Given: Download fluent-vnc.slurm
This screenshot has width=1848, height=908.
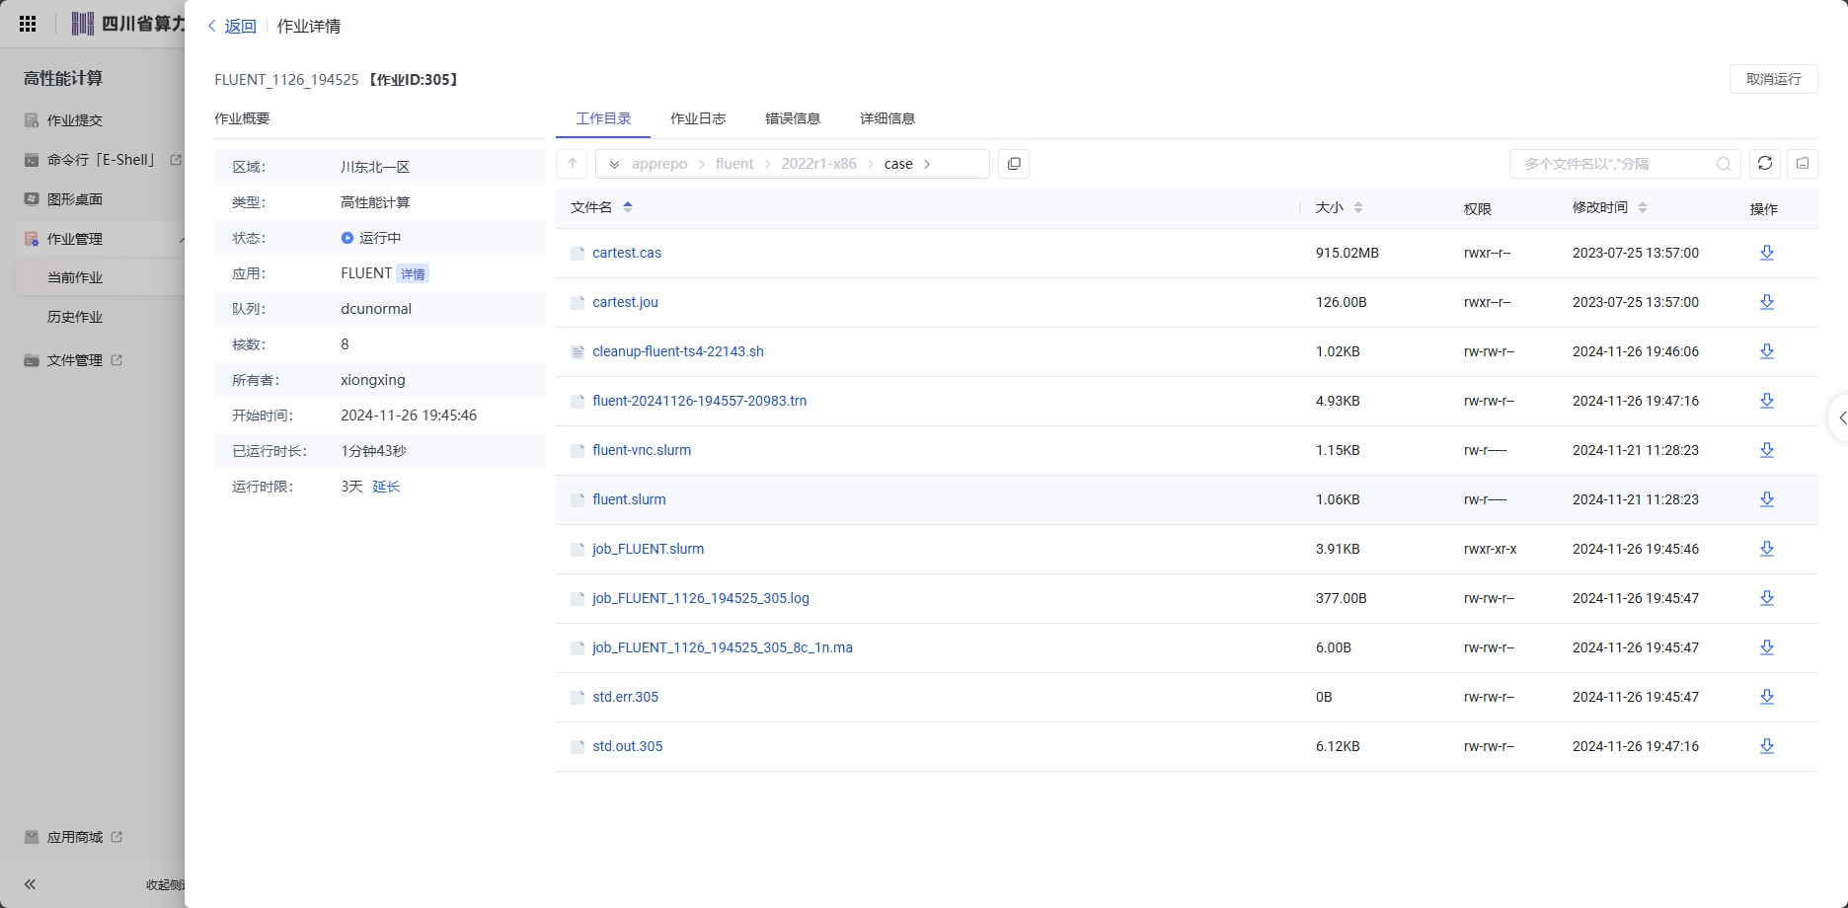Looking at the screenshot, I should tap(1767, 450).
